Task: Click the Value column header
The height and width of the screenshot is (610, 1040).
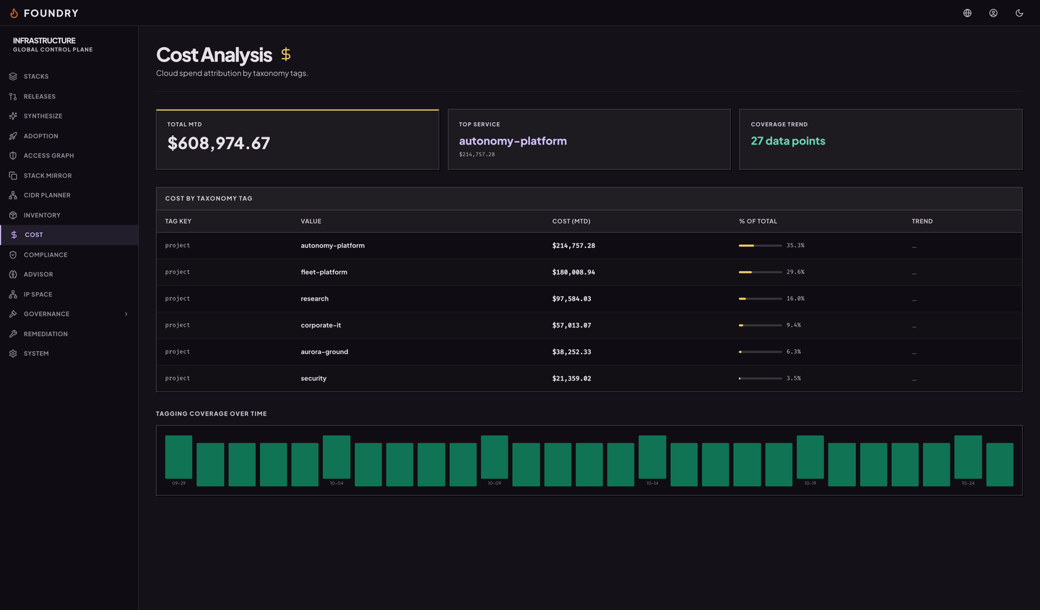Action: [311, 221]
